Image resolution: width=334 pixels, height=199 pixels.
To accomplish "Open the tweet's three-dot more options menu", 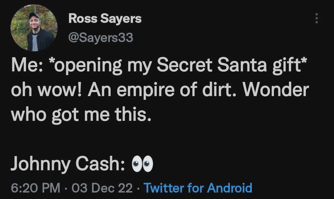I will point(316,19).
